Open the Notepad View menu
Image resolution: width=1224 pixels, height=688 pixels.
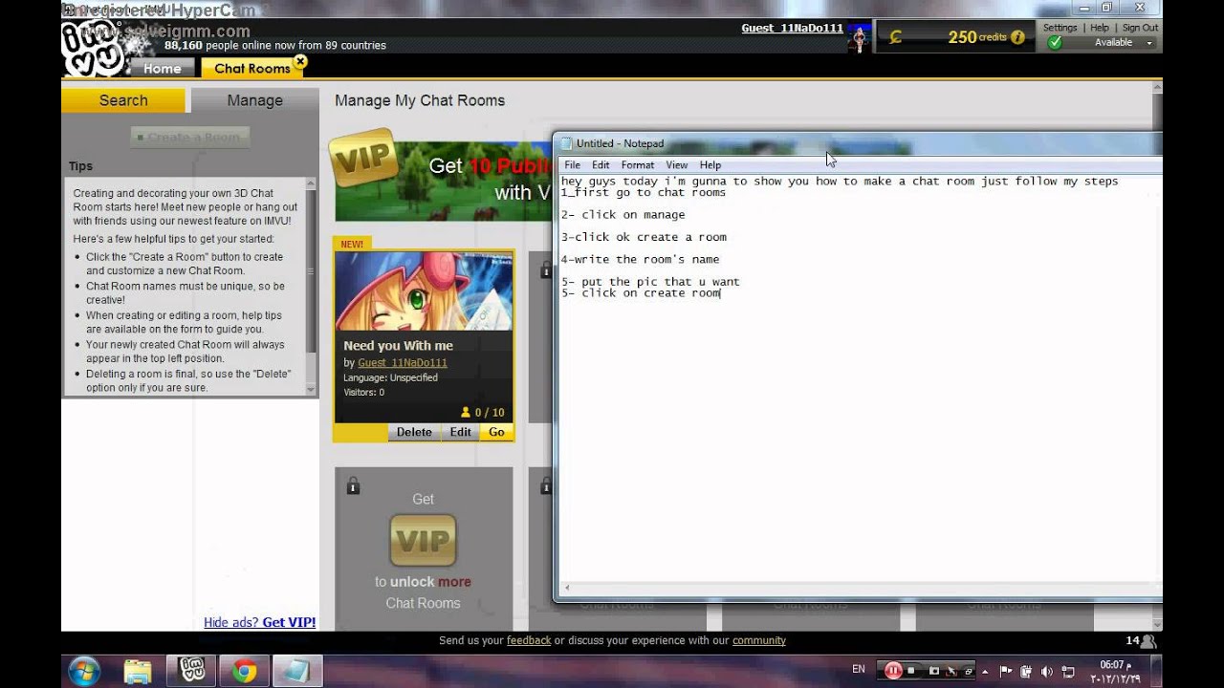tap(677, 165)
